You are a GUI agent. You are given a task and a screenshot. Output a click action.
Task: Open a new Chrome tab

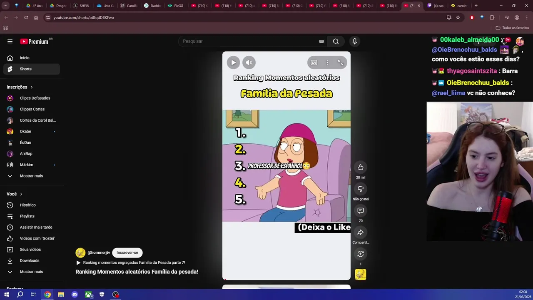click(476, 6)
